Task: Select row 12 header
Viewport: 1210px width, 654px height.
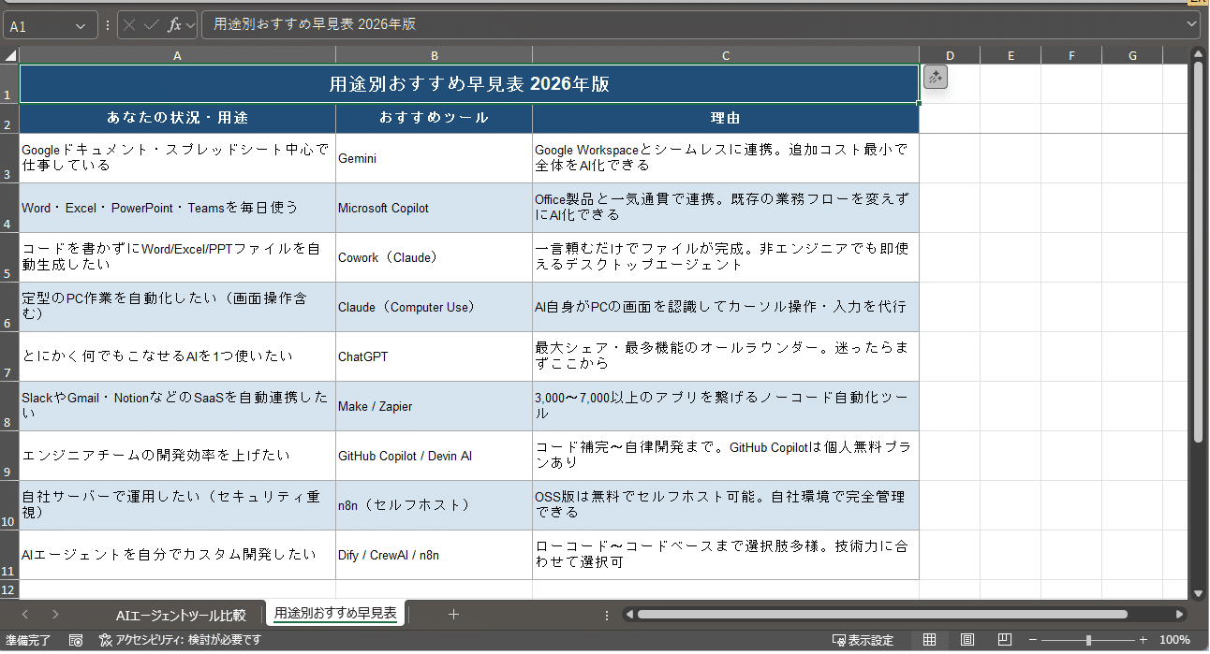Action: click(9, 589)
